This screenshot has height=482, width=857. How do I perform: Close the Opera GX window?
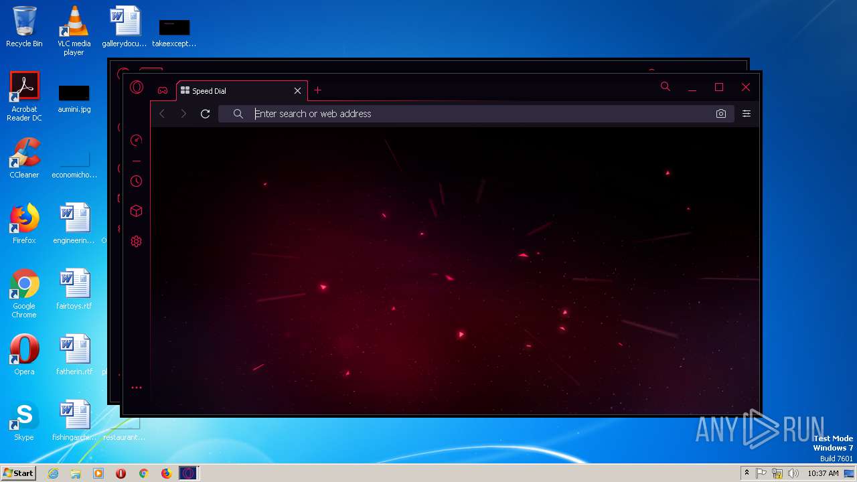[746, 87]
